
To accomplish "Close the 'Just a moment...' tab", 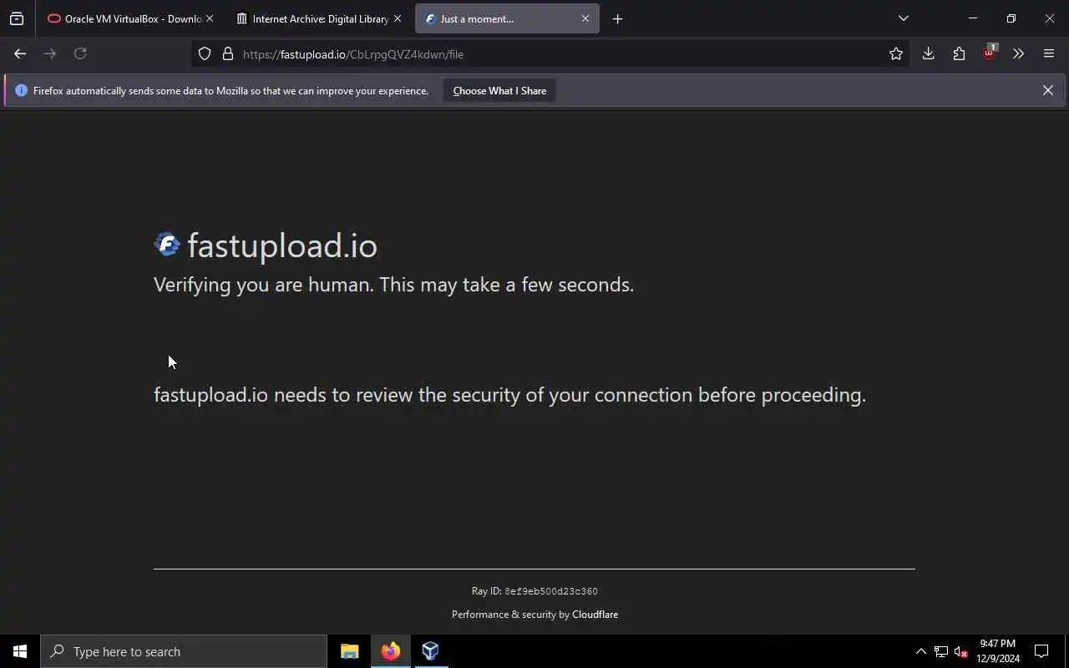I will (585, 18).
